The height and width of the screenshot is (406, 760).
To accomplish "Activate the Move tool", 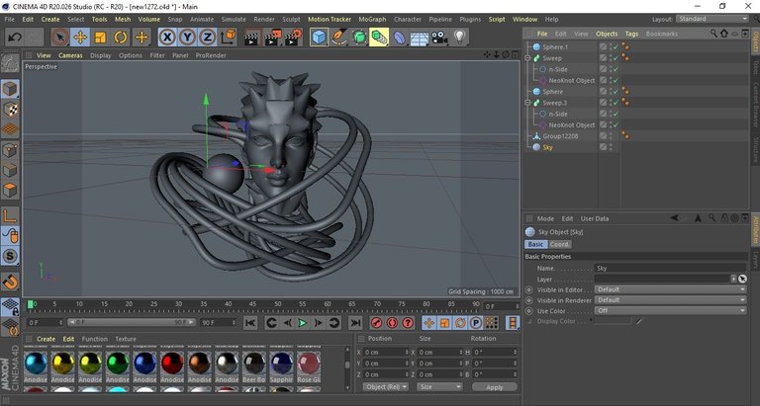I will [x=80, y=38].
